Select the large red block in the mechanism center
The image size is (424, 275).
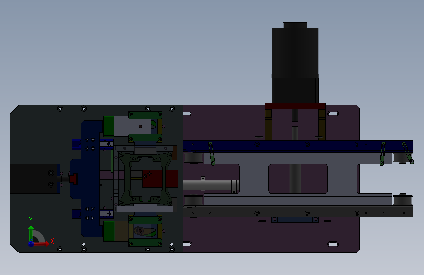click(x=160, y=179)
